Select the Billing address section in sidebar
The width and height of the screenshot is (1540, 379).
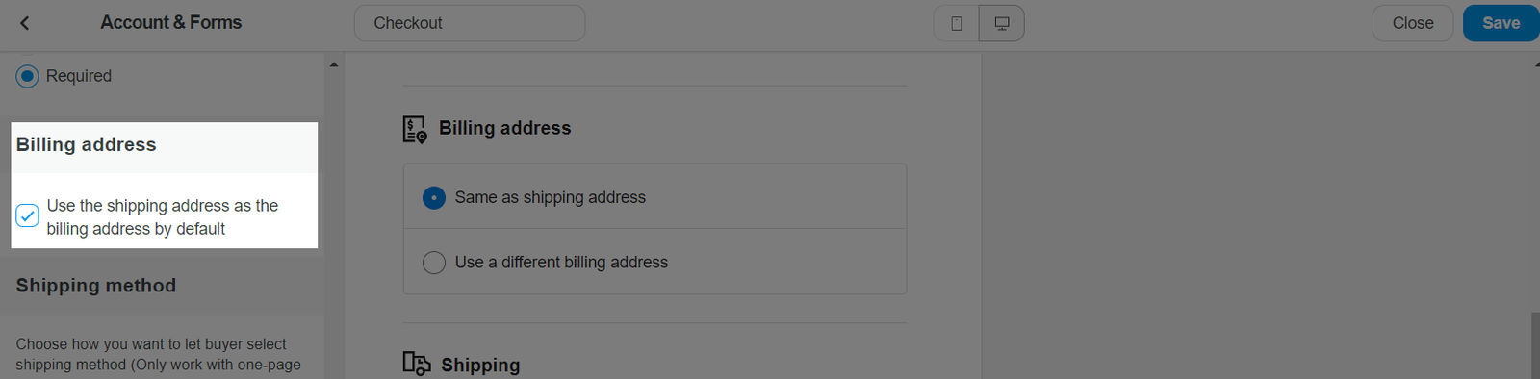point(86,144)
